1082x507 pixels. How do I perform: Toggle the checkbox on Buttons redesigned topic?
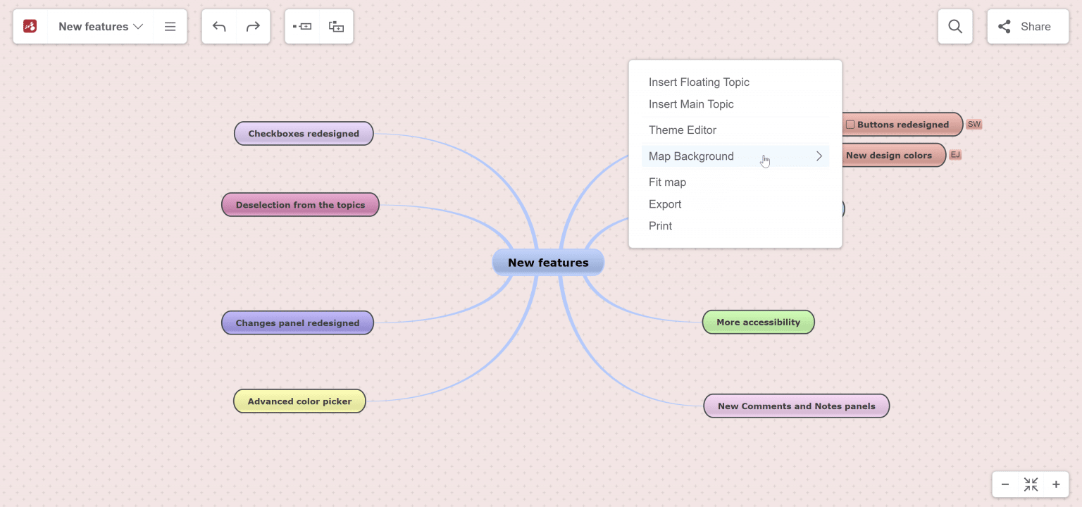(850, 124)
